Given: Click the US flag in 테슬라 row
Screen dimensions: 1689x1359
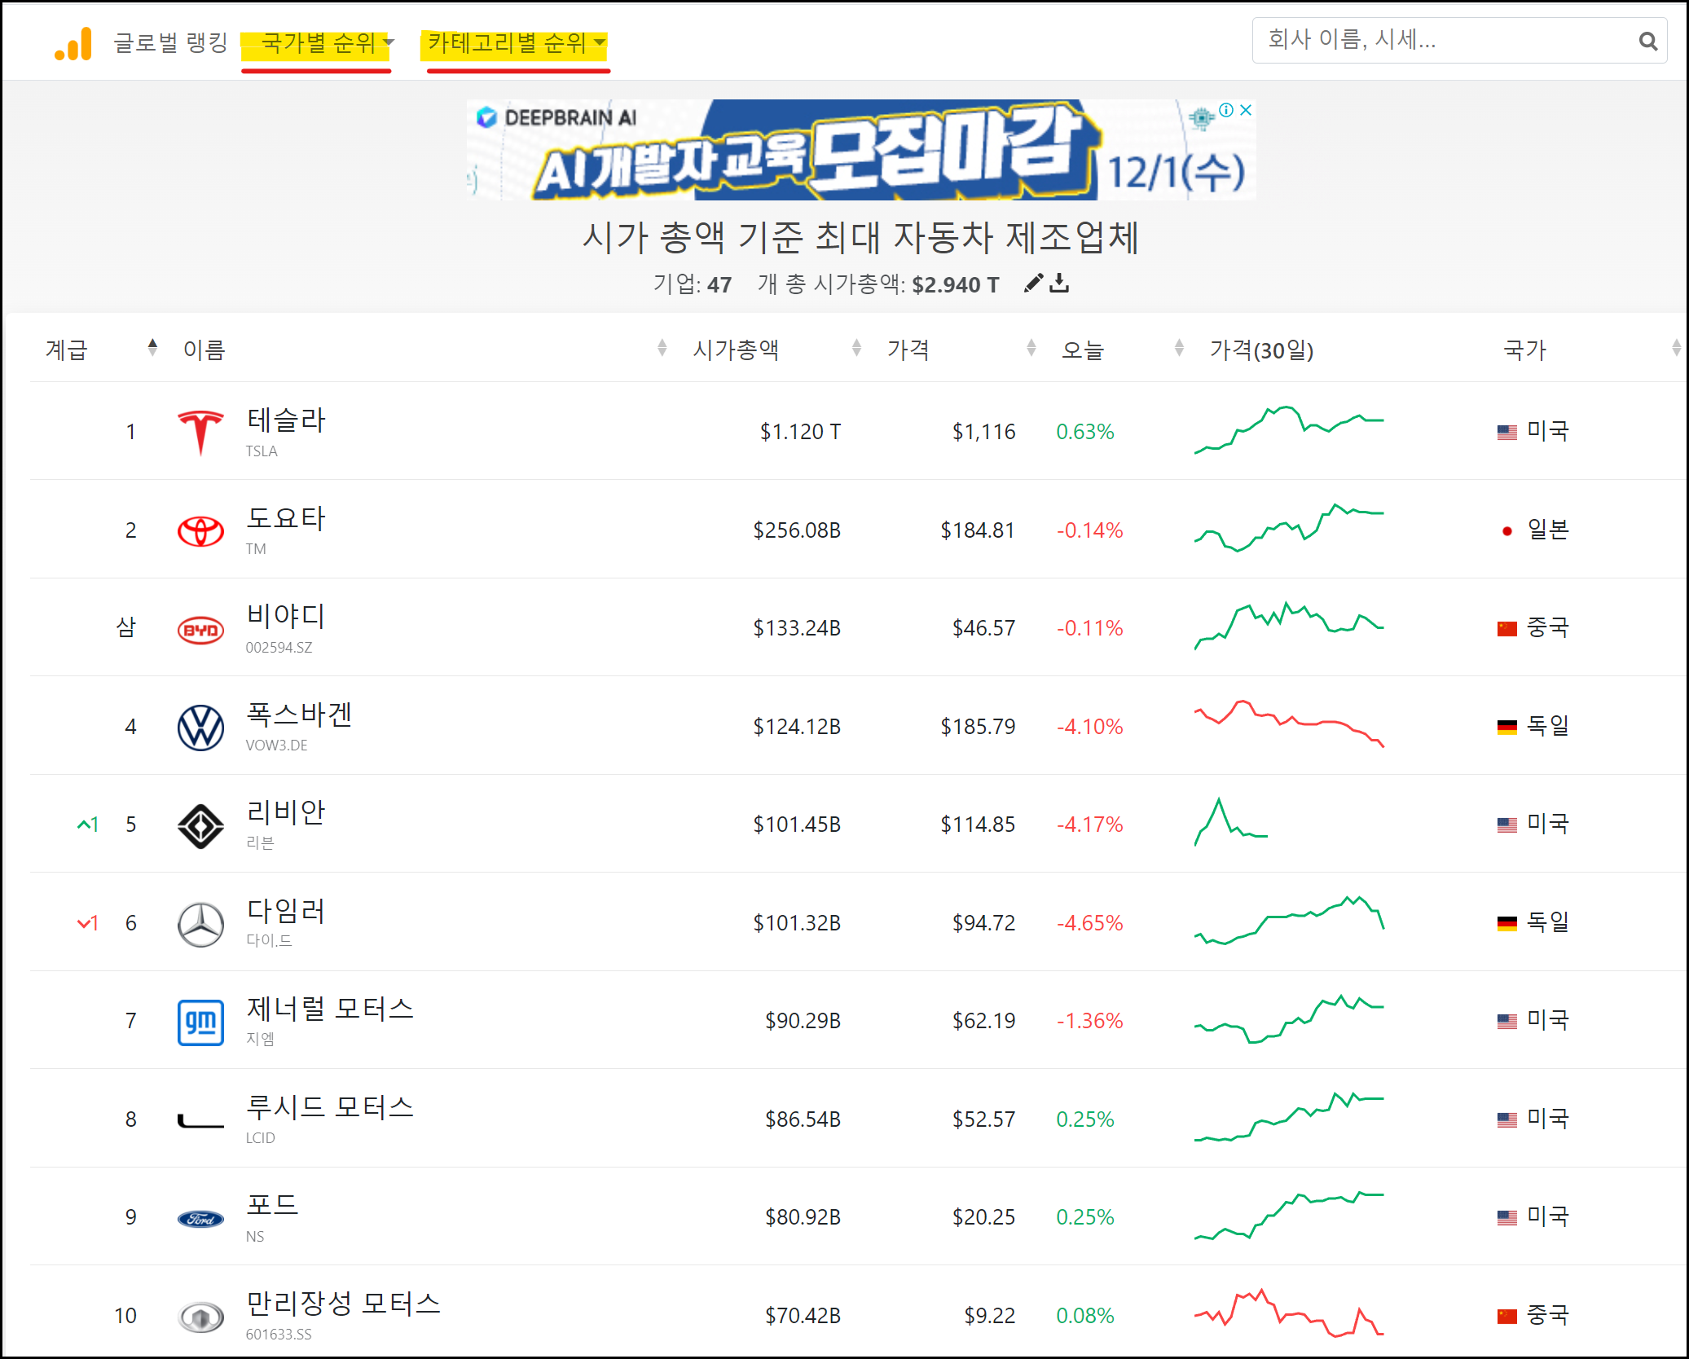Looking at the screenshot, I should click(1507, 433).
